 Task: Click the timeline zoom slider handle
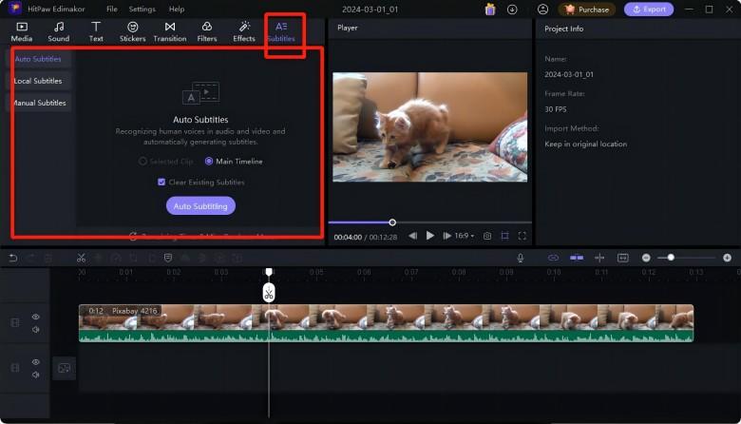[671, 258]
